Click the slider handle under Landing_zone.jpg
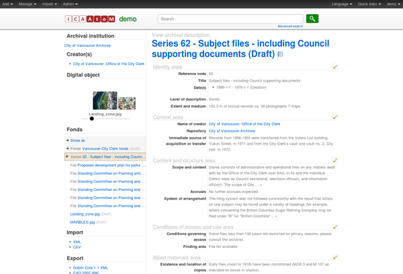The image size is (403, 274). click(91, 118)
